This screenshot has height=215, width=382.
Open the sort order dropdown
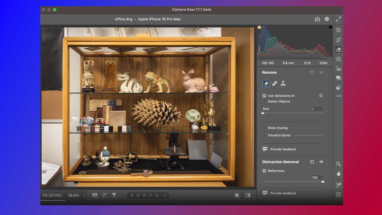(104, 195)
